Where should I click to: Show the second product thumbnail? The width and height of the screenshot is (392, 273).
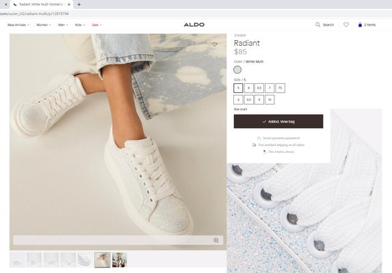coord(34,260)
